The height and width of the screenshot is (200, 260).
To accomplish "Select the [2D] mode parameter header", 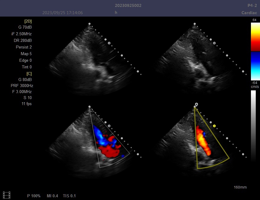I will pos(28,21).
